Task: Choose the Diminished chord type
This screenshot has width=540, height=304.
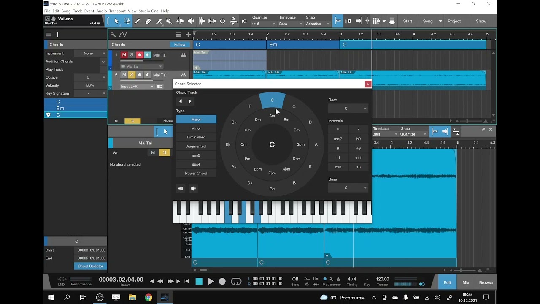Action: 196,137
